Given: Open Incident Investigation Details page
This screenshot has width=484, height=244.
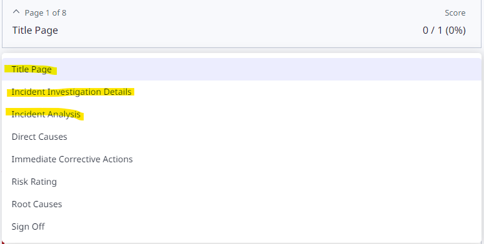Looking at the screenshot, I should [242, 92].
